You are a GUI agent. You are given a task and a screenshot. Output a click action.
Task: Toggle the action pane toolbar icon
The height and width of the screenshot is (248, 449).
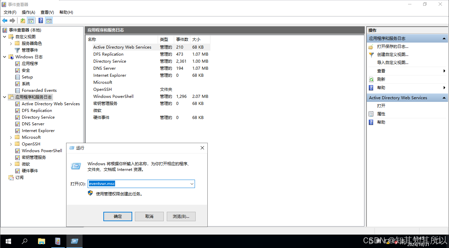(49, 20)
